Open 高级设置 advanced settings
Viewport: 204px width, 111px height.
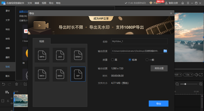[159, 68]
